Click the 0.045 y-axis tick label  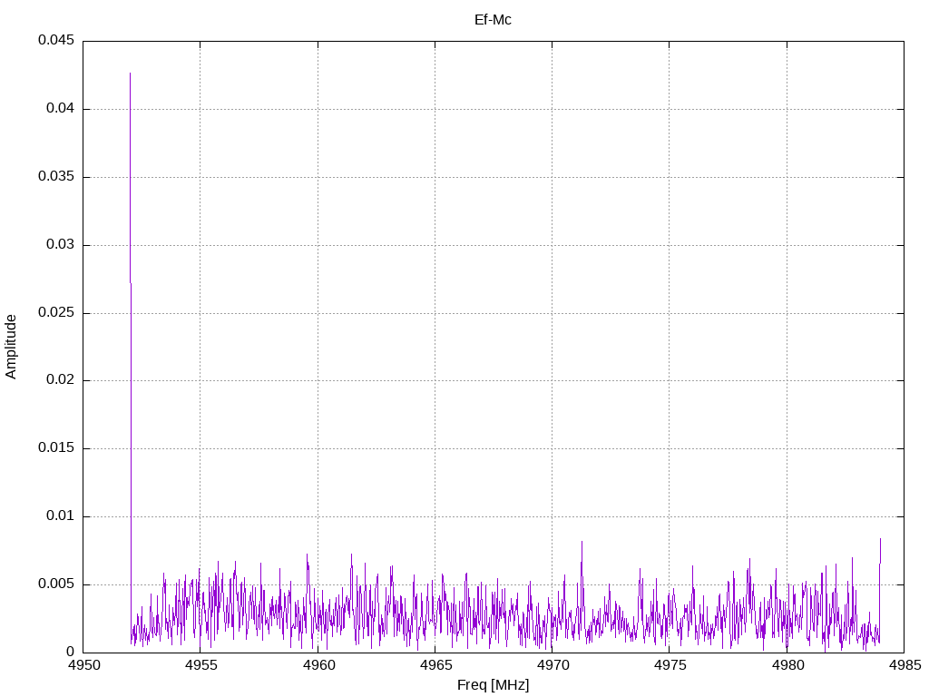[55, 41]
